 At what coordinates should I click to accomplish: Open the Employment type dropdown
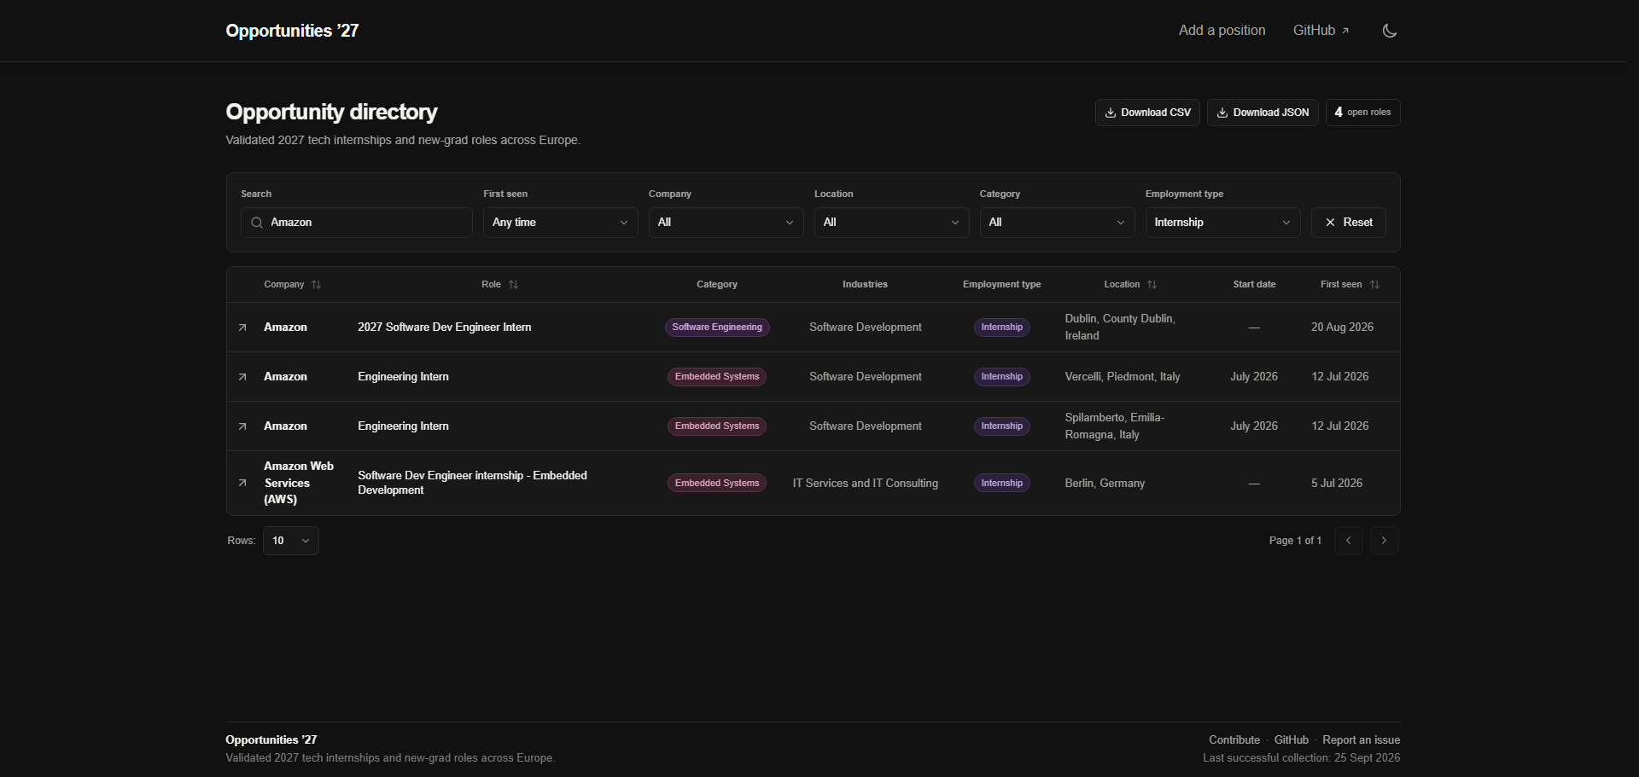(1223, 223)
